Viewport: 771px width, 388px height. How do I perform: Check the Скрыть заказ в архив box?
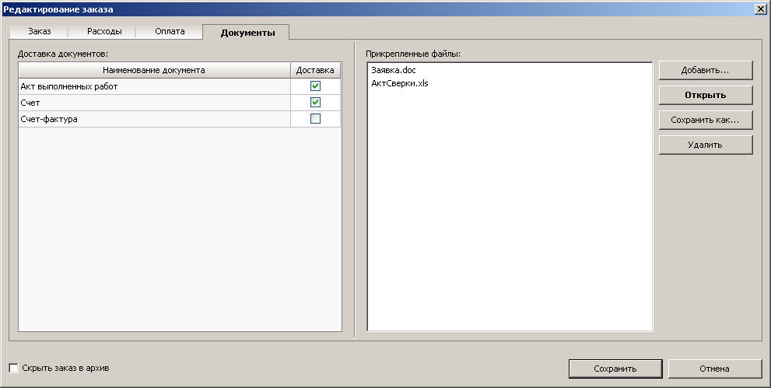pyautogui.click(x=13, y=368)
